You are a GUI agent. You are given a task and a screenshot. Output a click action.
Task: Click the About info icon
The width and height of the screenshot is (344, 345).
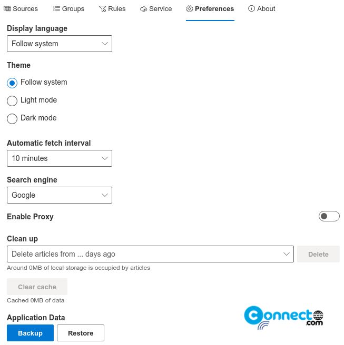(251, 9)
